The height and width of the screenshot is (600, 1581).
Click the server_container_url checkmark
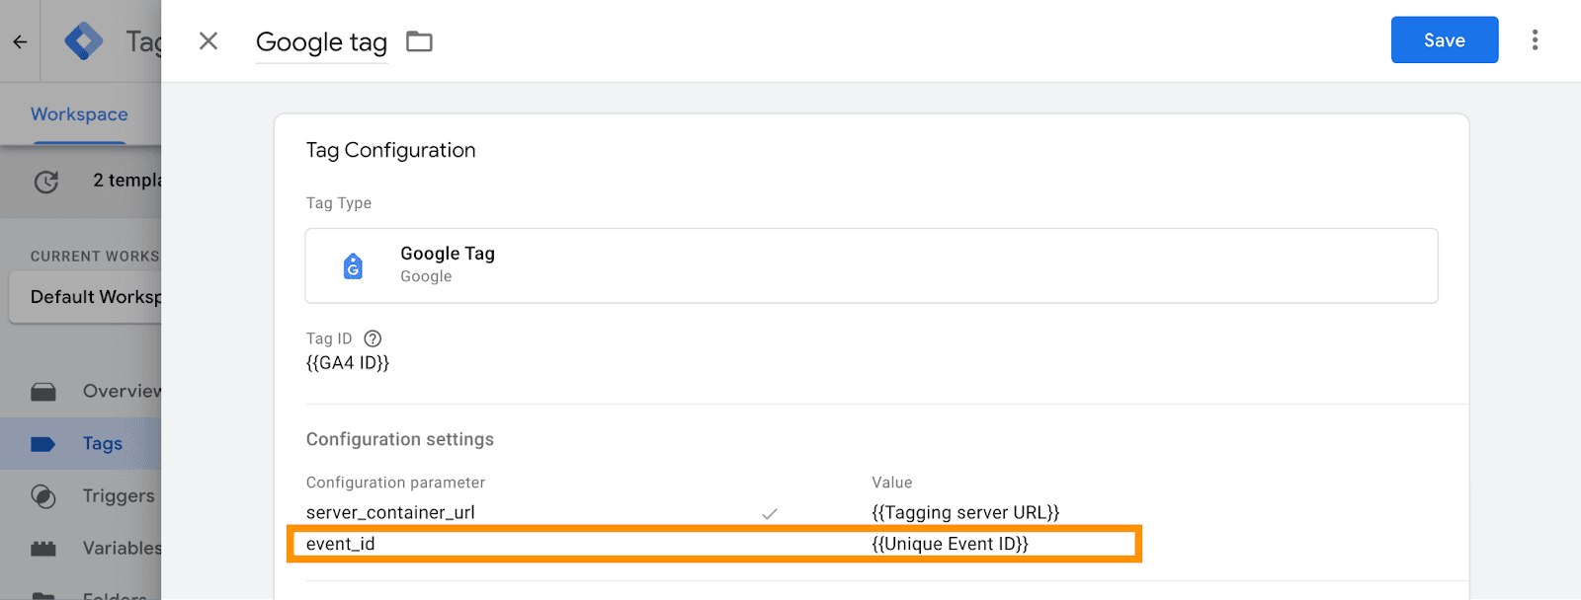click(770, 513)
